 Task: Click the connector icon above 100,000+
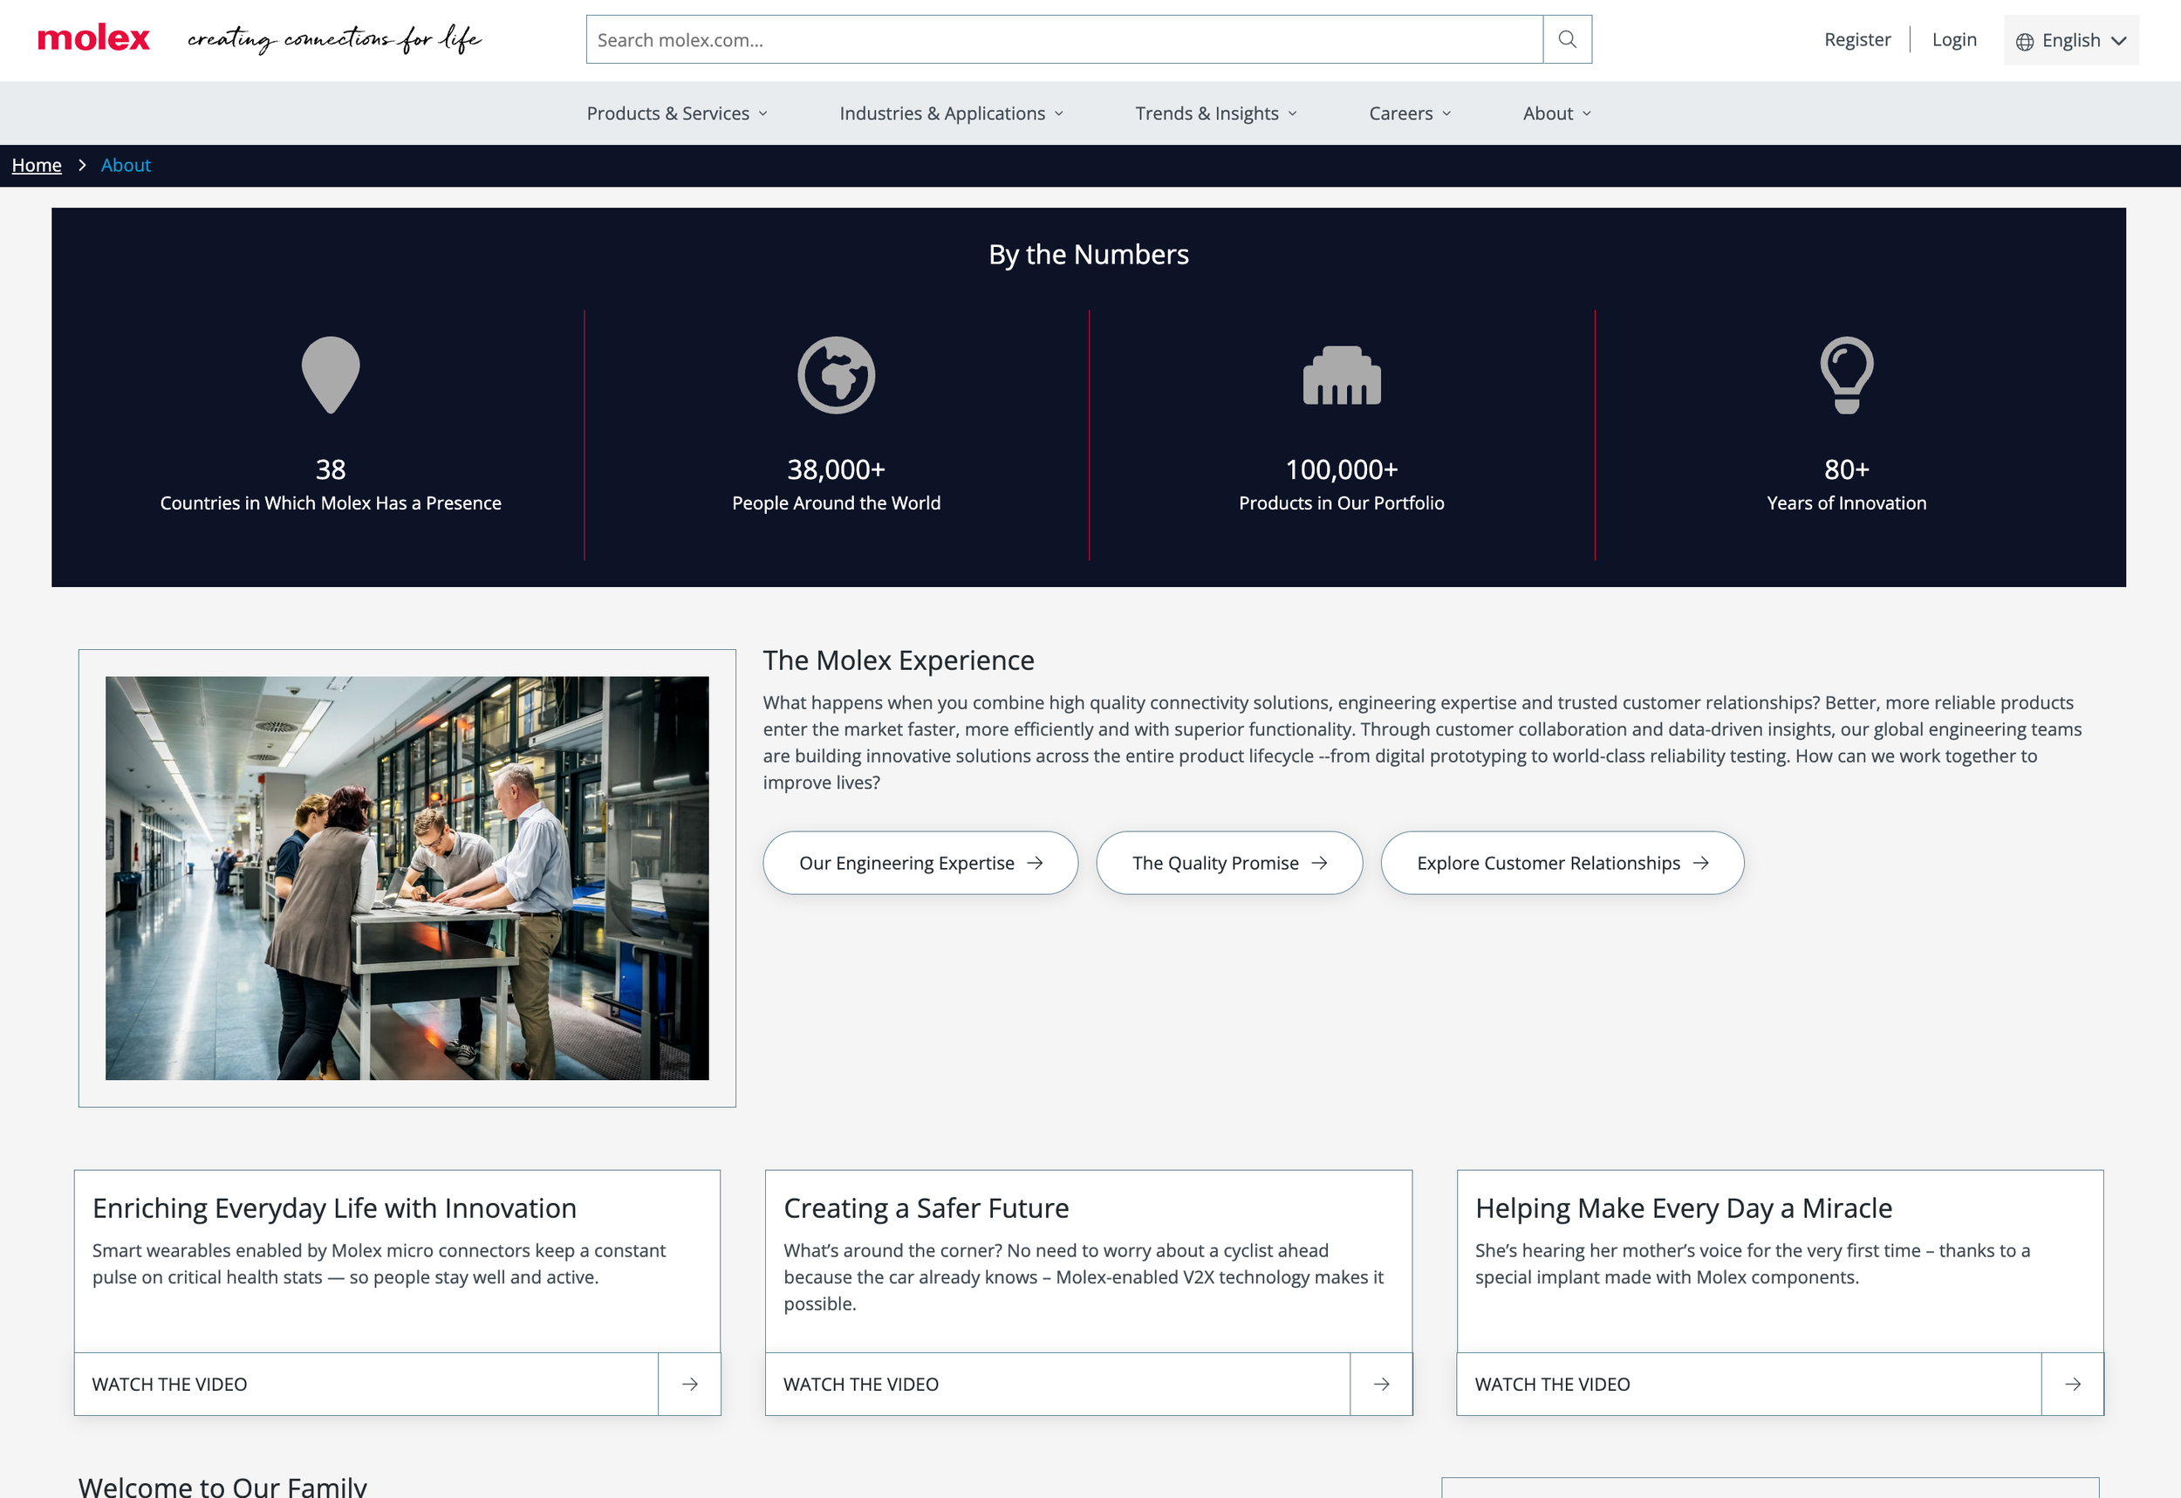tap(1342, 375)
